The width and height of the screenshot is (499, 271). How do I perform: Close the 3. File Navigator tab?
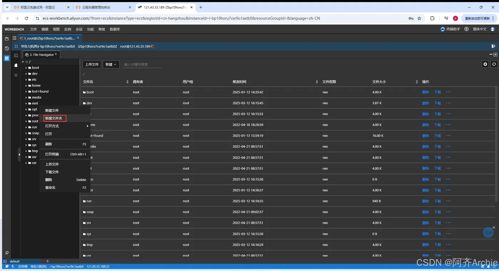pyautogui.click(x=56, y=54)
